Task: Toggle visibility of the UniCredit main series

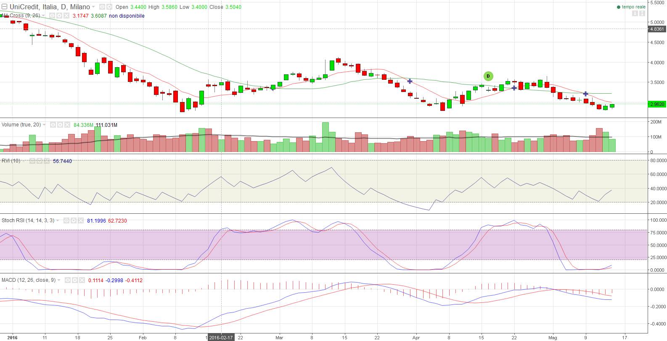Action: click(x=102, y=7)
